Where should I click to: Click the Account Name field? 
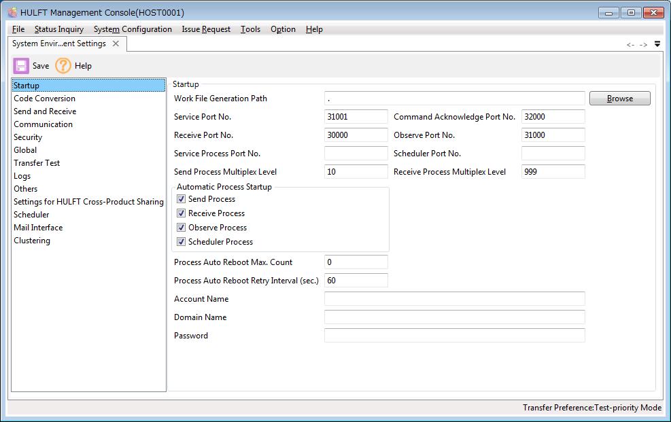point(454,299)
